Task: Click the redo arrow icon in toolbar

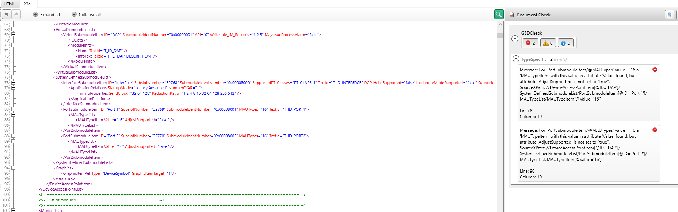Action: (x=16, y=14)
